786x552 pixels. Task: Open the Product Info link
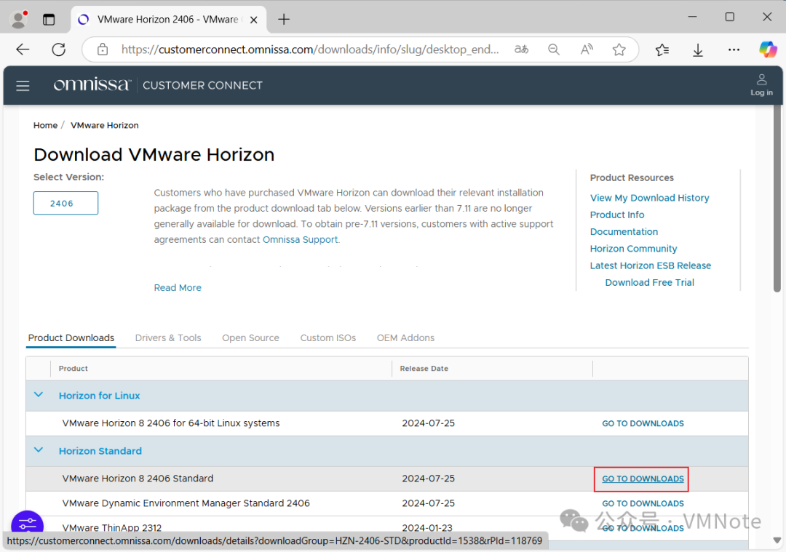pyautogui.click(x=617, y=215)
